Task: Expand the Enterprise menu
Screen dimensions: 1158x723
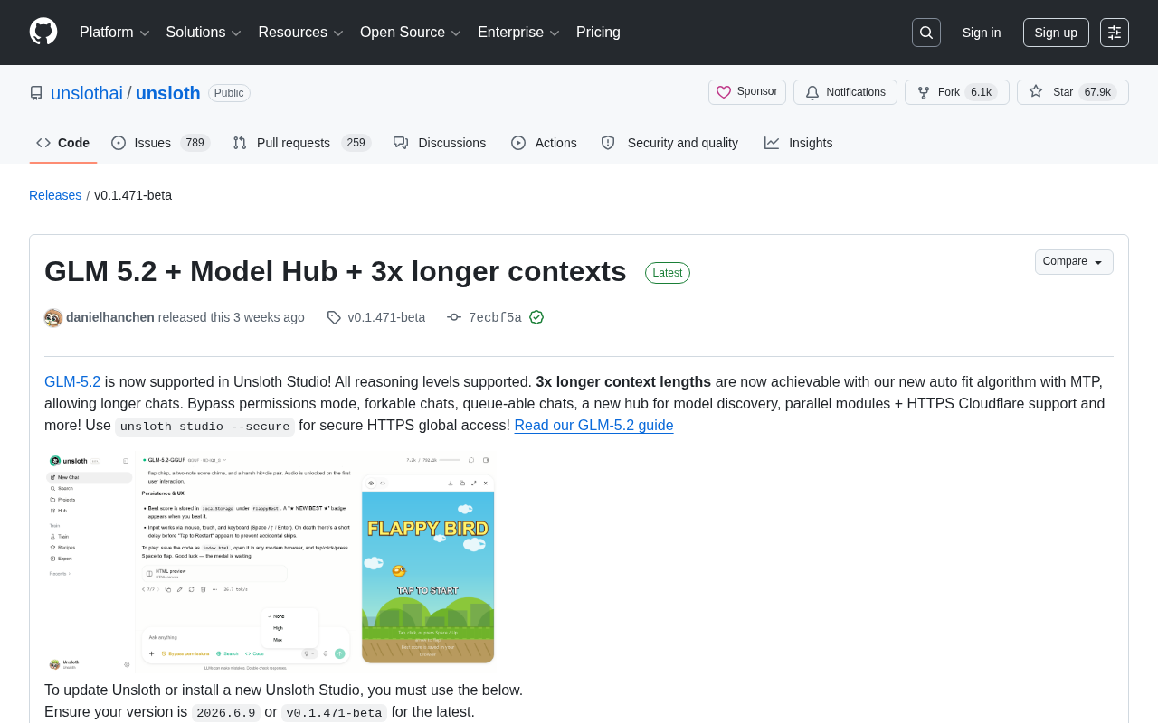Action: click(x=519, y=33)
